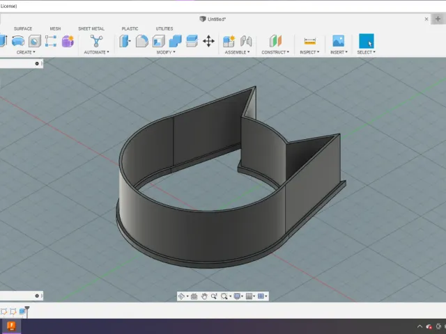Image resolution: width=446 pixels, height=334 pixels.
Task: Add a new design tab with plus
Action: pyautogui.click(x=438, y=19)
